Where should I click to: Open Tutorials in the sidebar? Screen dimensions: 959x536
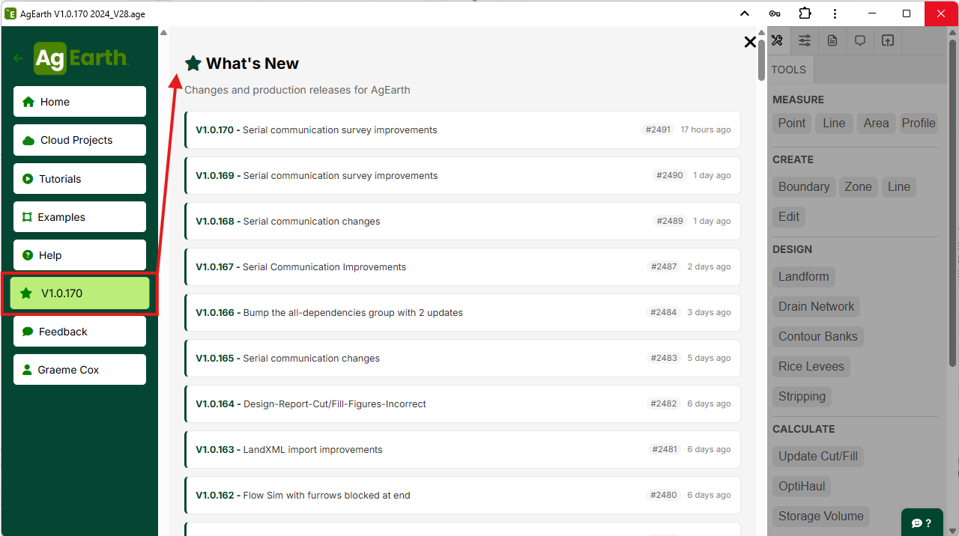[x=79, y=179]
